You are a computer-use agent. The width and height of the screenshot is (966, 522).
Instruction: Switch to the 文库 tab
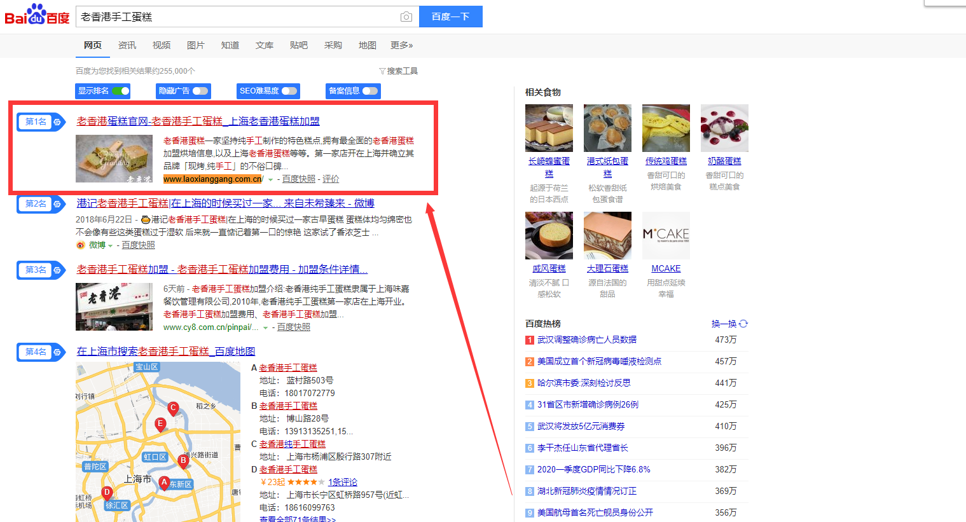tap(265, 45)
